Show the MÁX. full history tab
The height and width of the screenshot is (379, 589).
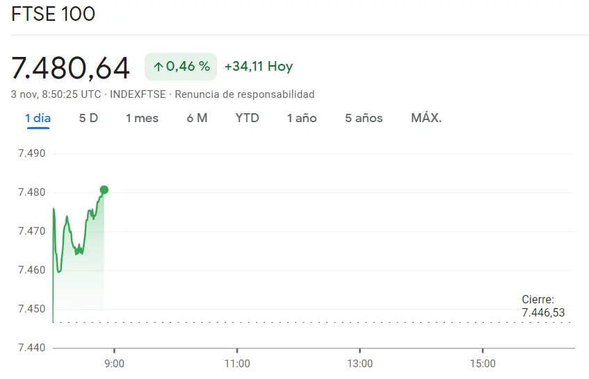pos(426,118)
